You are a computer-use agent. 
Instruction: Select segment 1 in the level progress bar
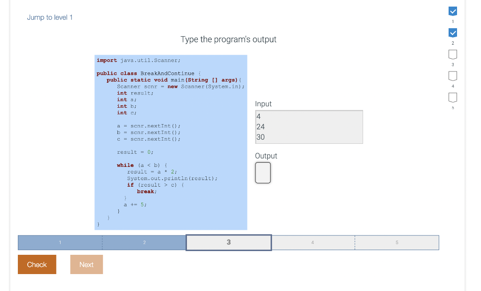point(60,242)
